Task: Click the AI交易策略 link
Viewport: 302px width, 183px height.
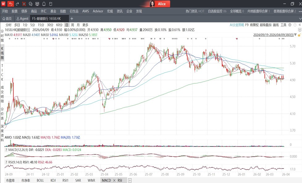Action: point(237,25)
